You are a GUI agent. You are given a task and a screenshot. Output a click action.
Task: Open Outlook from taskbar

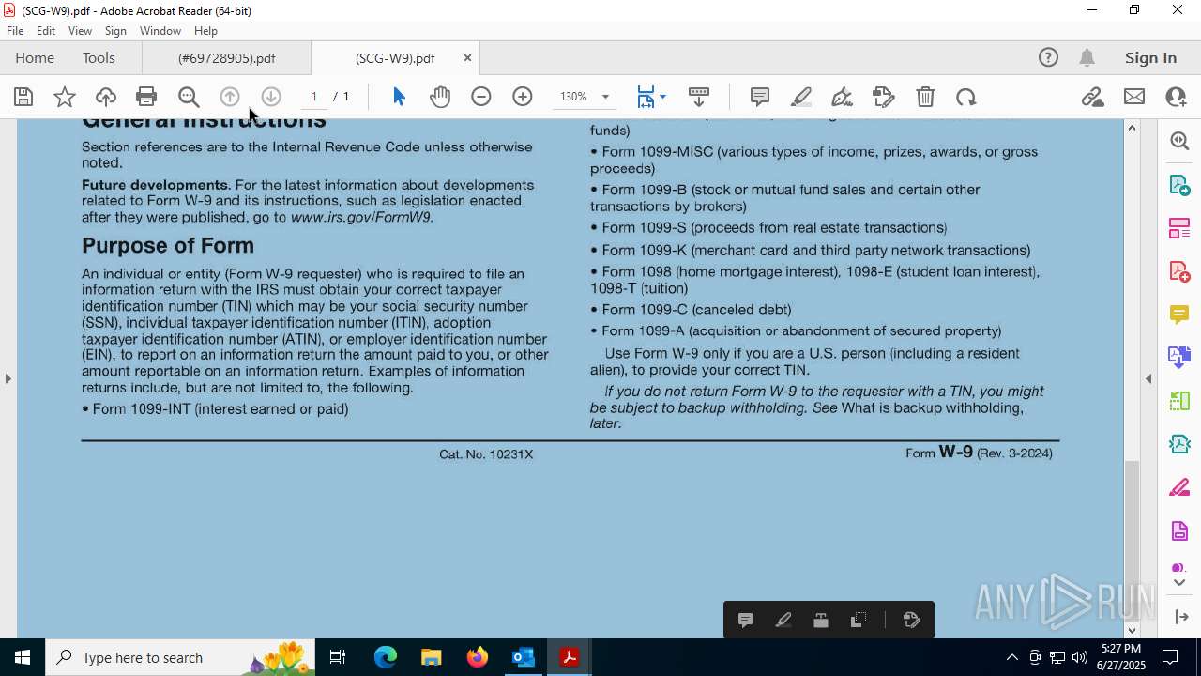[523, 657]
